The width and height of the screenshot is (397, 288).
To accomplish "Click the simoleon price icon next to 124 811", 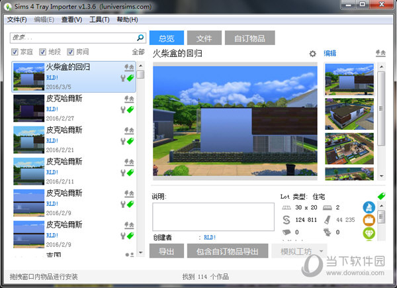I will (287, 220).
